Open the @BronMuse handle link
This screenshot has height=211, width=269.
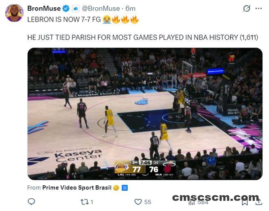point(101,9)
